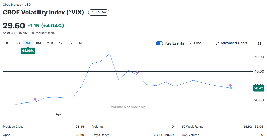Follow the CBOE Volatility Index
Image resolution: width=267 pixels, height=140 pixels.
pyautogui.click(x=99, y=12)
